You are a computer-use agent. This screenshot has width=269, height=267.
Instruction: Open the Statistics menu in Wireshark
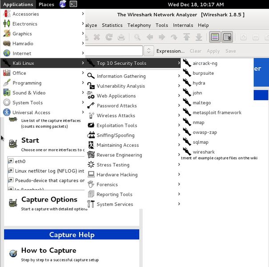(112, 25)
